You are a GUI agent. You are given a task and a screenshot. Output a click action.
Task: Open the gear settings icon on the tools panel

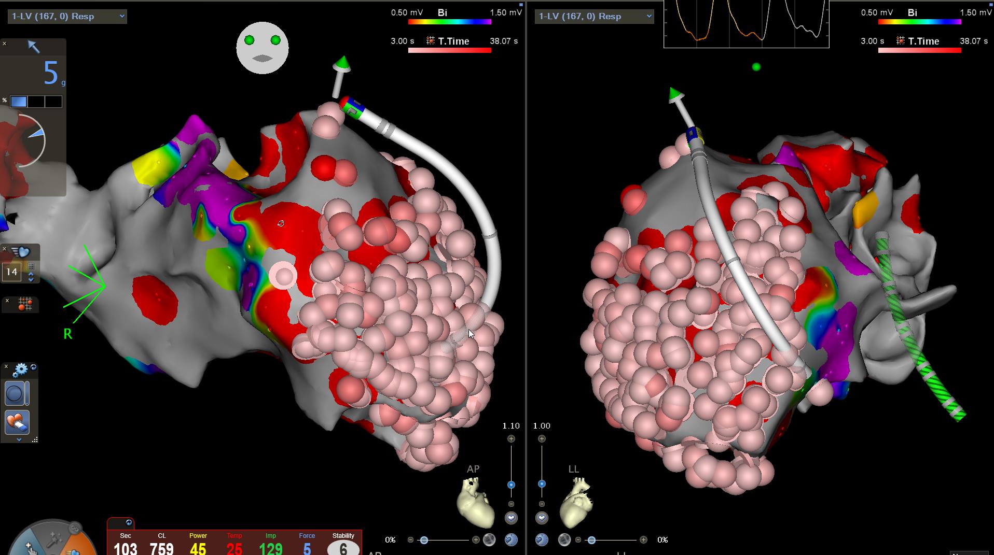(x=21, y=369)
